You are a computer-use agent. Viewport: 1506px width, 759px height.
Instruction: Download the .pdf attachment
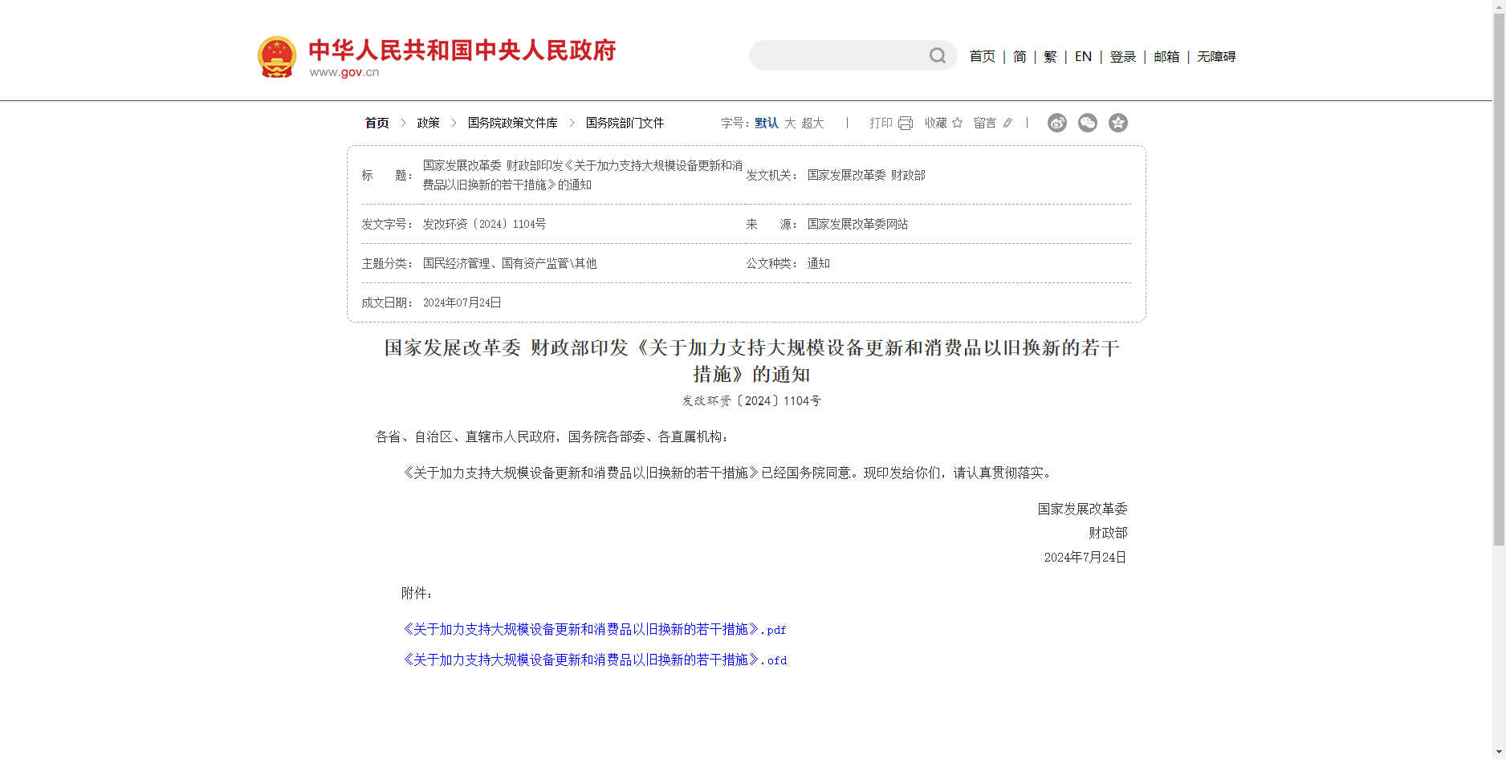click(594, 630)
